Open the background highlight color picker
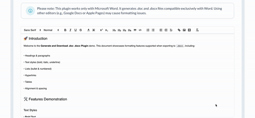Viewport: 255px width, 118px height. tap(94, 30)
